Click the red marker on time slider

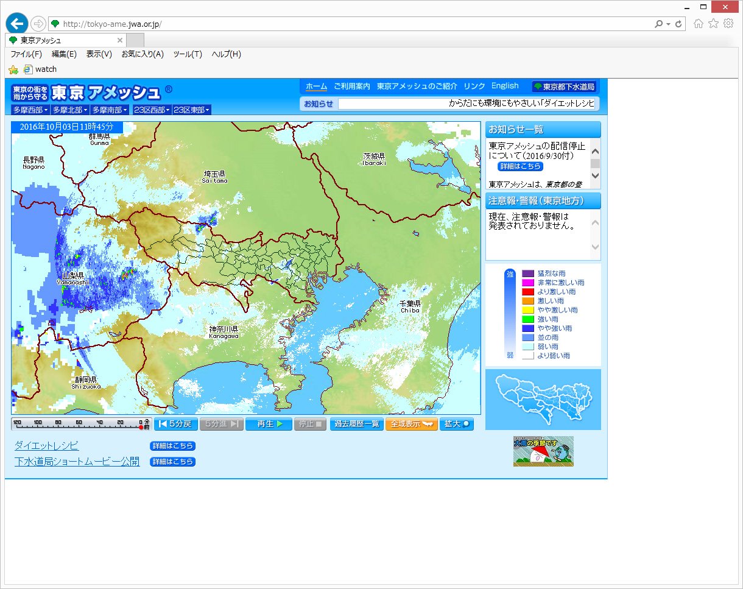coord(141,428)
